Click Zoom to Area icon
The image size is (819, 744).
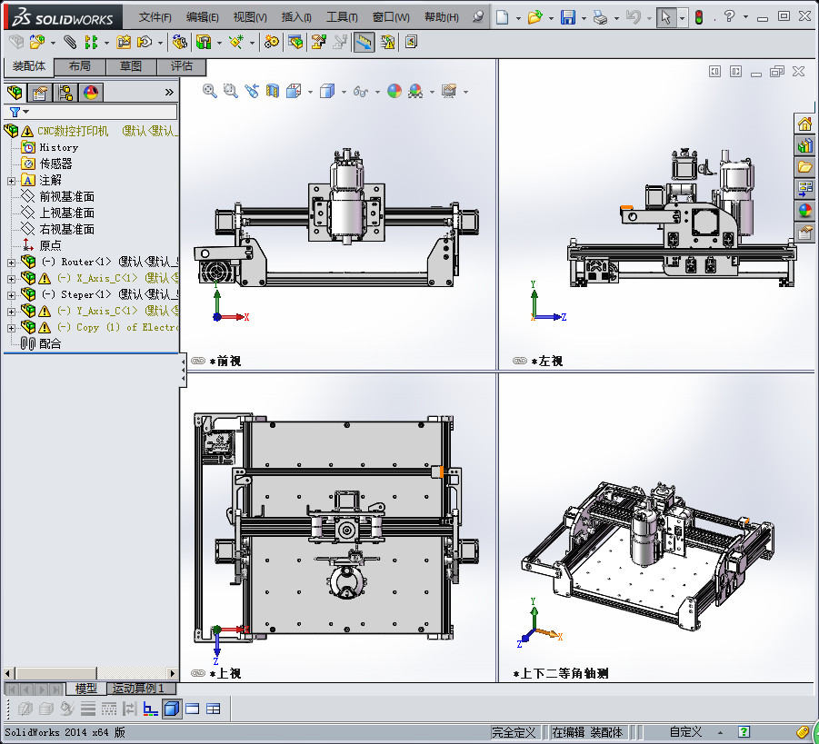(x=230, y=91)
